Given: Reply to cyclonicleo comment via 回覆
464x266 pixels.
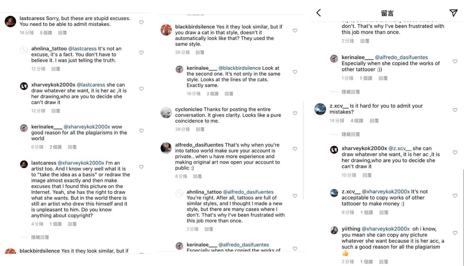Looking at the screenshot, I should click(200, 129).
